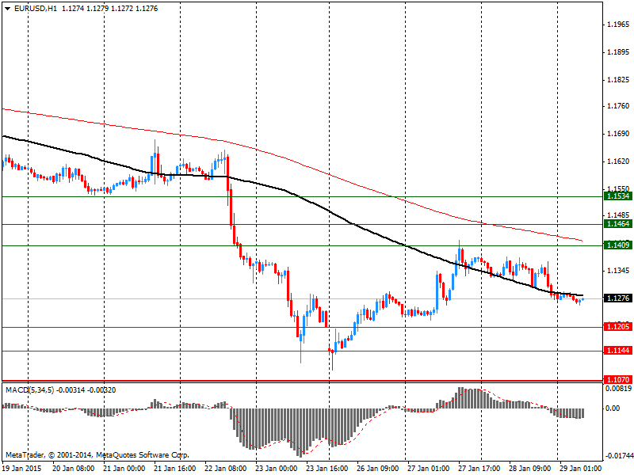
Task: Select the 1.1205 red support level label
Action: (x=618, y=326)
